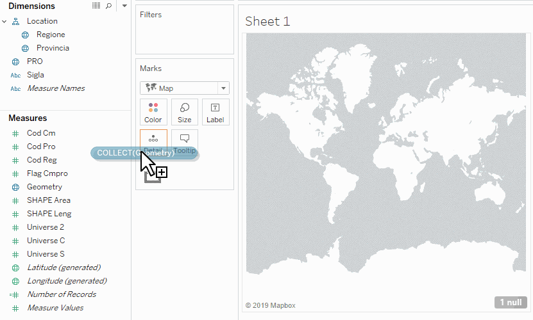Select the Provincia field

53,48
